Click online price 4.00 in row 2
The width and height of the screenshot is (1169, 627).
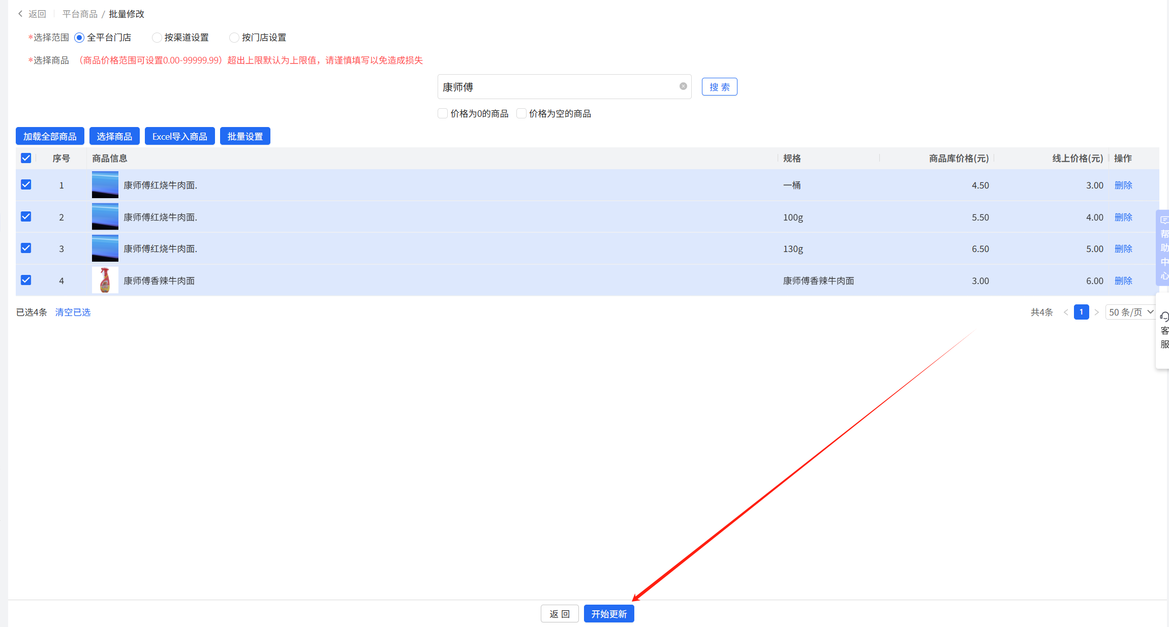1095,217
